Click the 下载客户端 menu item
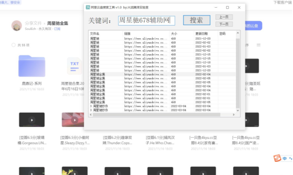This screenshot has height=175, width=293. (283, 2)
